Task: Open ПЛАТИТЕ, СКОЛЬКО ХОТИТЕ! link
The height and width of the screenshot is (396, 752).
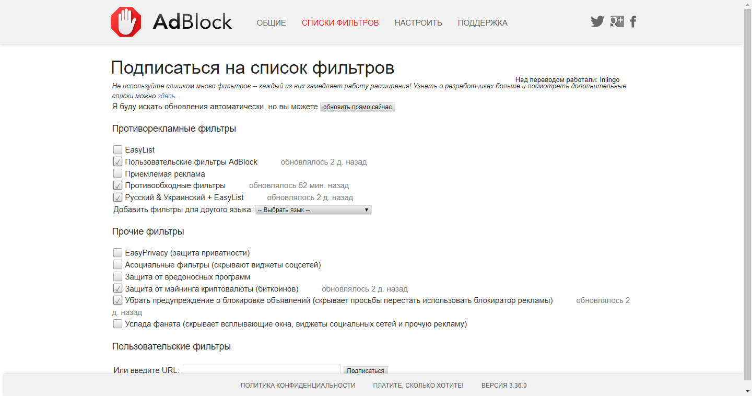Action: [418, 386]
